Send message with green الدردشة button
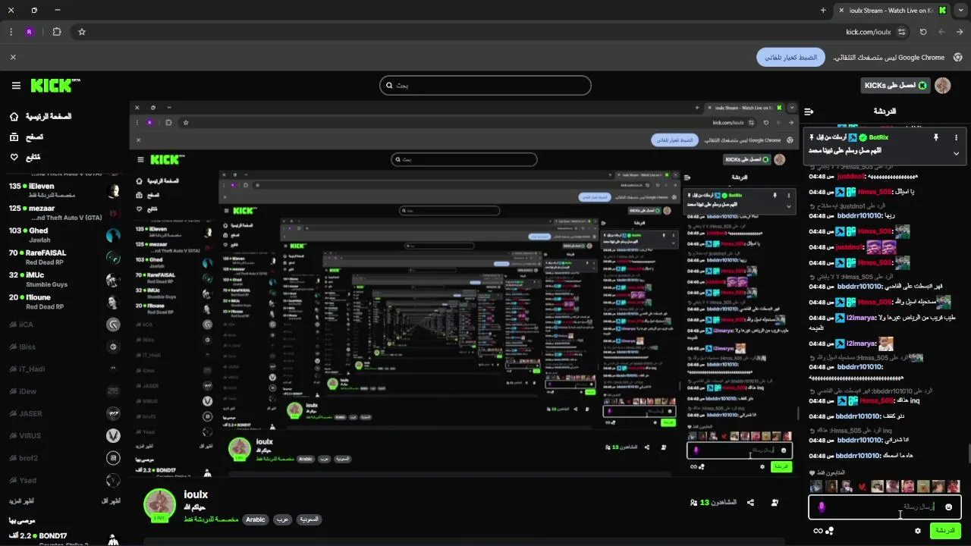The height and width of the screenshot is (546, 971). click(945, 531)
